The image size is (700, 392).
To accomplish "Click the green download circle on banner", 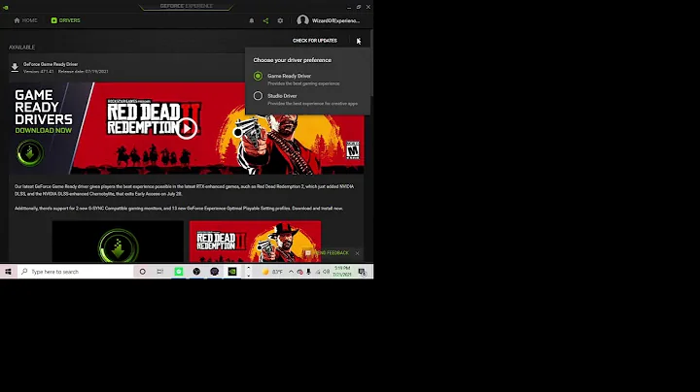I will [30, 152].
